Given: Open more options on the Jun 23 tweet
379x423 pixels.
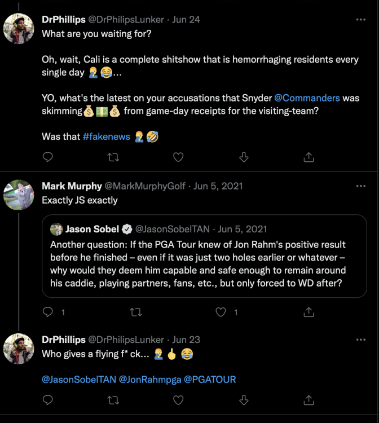Looking at the screenshot, I should coord(360,340).
